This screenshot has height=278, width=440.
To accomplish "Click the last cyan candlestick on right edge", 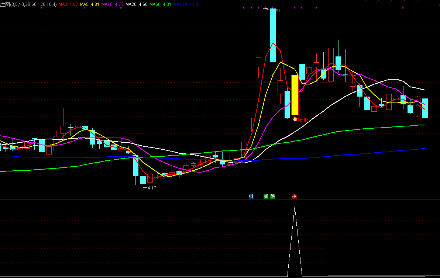I will click(425, 108).
